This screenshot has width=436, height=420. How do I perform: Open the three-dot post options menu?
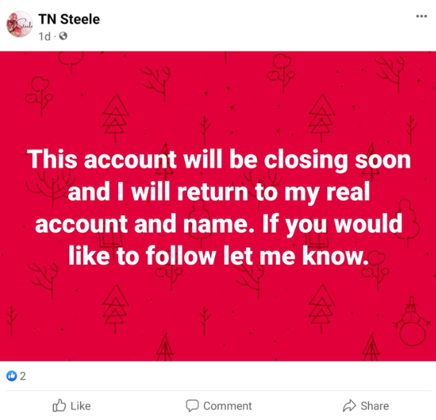(x=421, y=16)
